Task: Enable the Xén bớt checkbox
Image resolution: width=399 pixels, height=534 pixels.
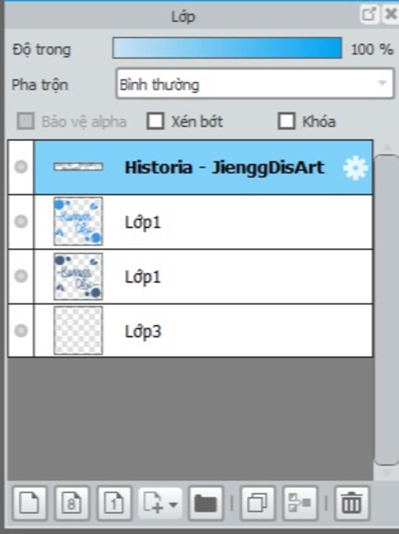Action: [x=155, y=121]
